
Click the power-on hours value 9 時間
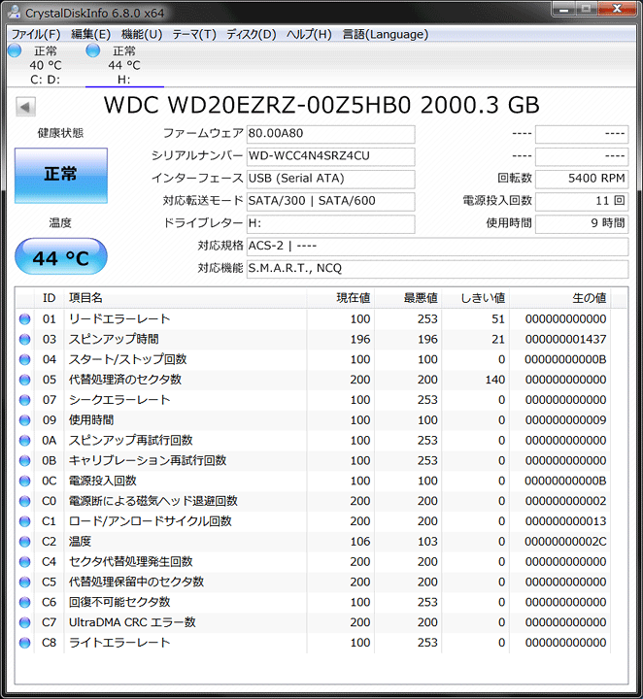coord(582,223)
